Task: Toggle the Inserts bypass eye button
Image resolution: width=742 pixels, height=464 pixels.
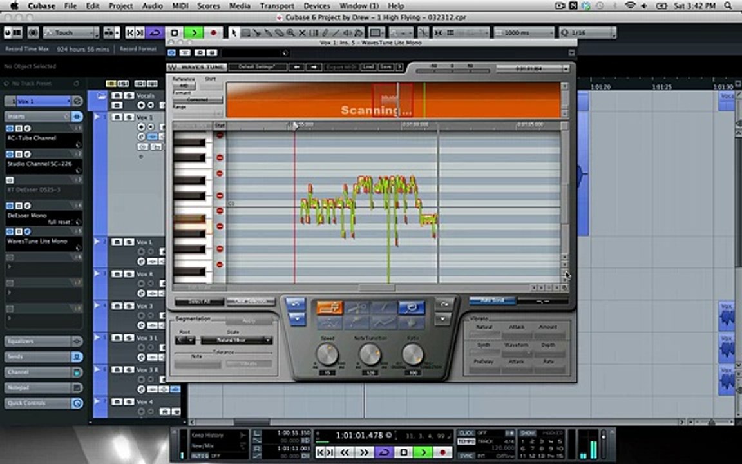Action: [77, 116]
